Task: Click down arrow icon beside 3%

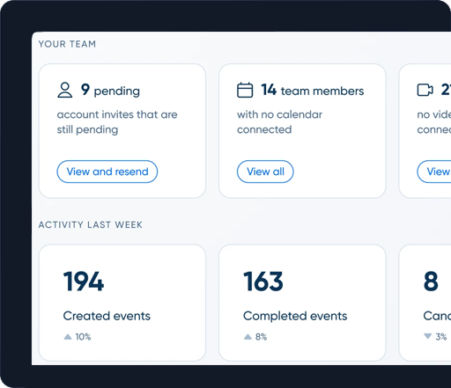Action: click(428, 336)
